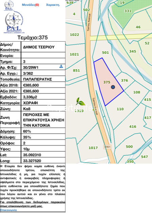Click parcel number 1017
This screenshot has height=216, width=152.
click(x=93, y=148)
